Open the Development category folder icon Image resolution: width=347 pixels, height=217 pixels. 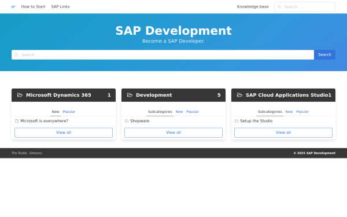(130, 95)
